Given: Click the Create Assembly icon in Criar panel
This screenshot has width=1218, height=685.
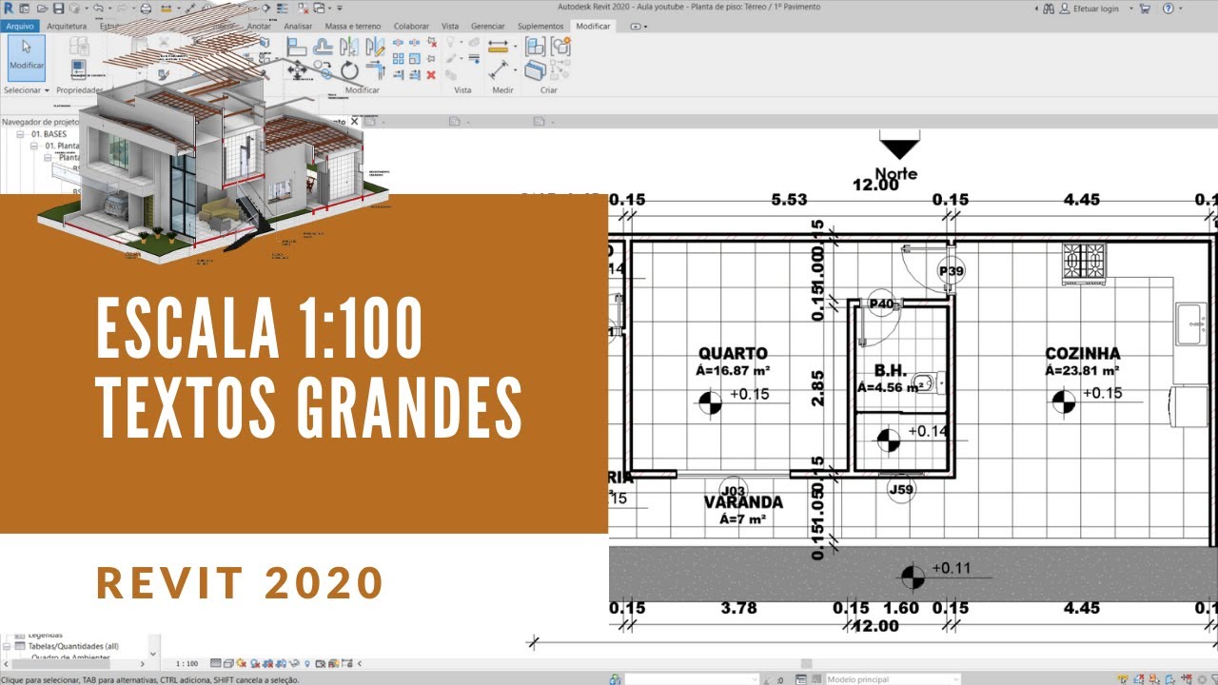Looking at the screenshot, I should point(536,47).
